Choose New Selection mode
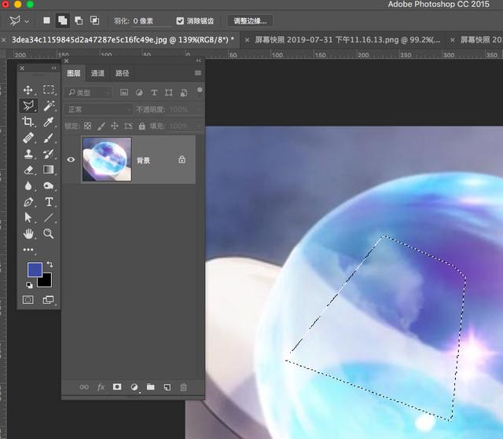Viewport: 503px width, 439px height. point(47,20)
